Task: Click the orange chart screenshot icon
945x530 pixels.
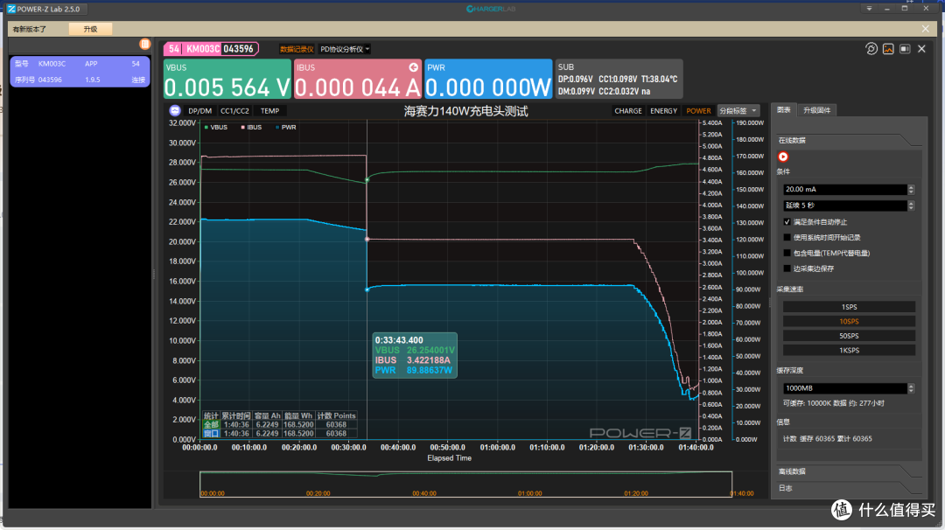Action: pos(888,49)
